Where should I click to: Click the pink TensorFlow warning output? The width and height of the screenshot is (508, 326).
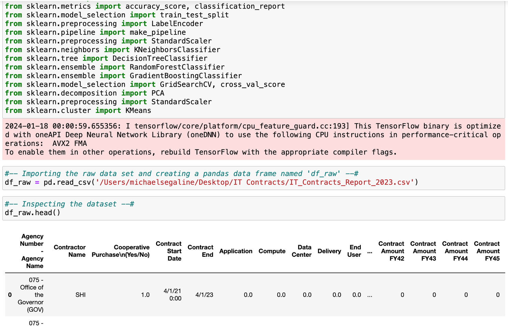click(x=253, y=139)
